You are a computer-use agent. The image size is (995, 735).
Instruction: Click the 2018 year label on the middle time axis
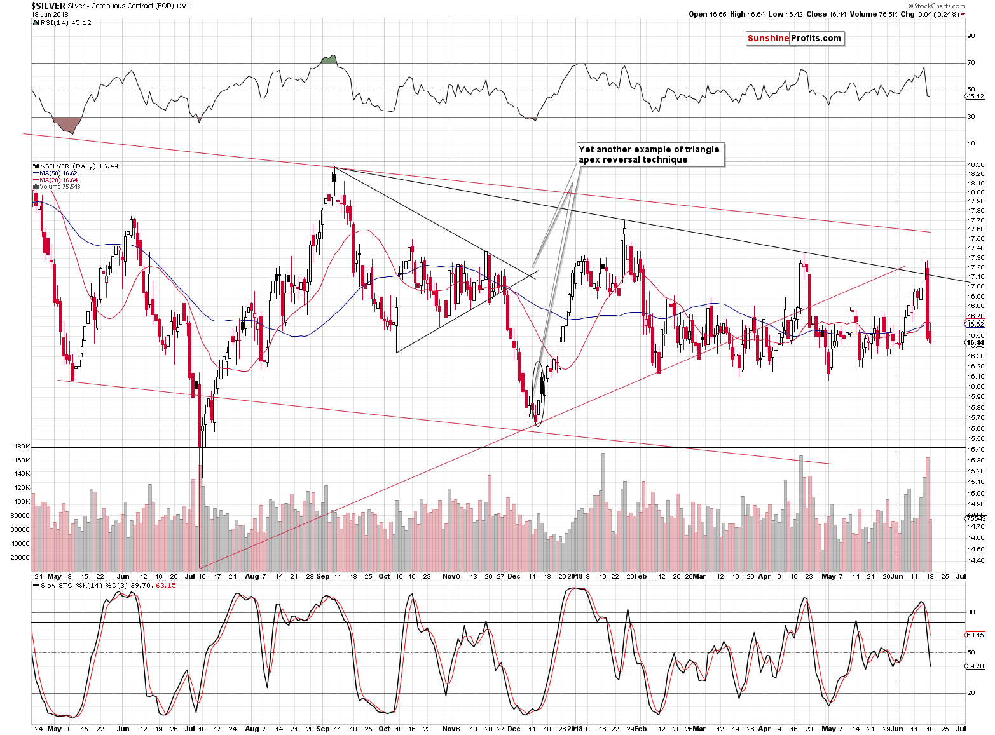(x=575, y=577)
